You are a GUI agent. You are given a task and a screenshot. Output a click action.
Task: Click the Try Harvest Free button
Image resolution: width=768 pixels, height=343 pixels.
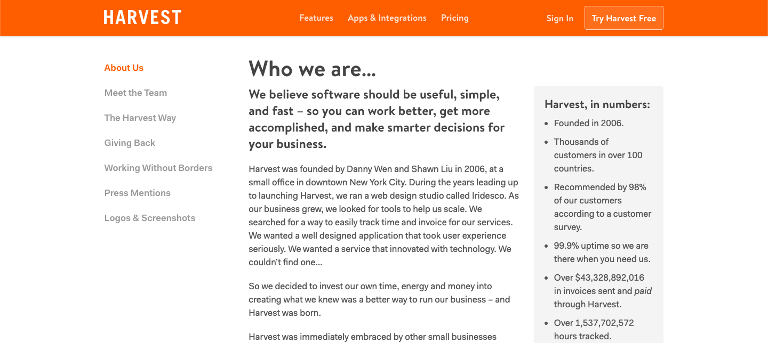tap(624, 18)
